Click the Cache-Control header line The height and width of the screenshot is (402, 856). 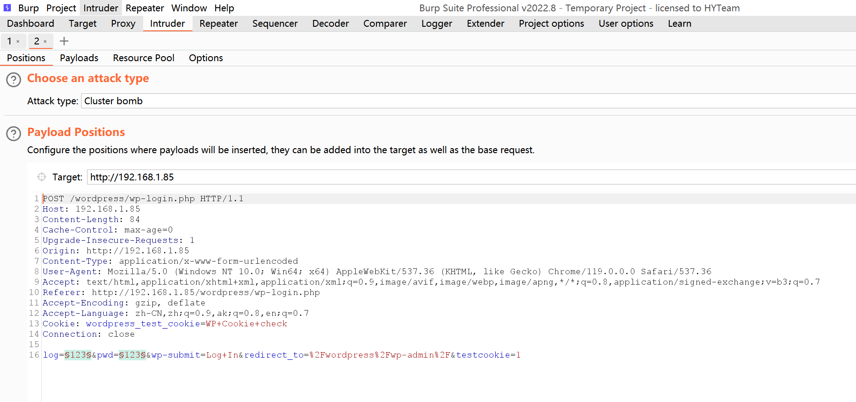coord(108,230)
